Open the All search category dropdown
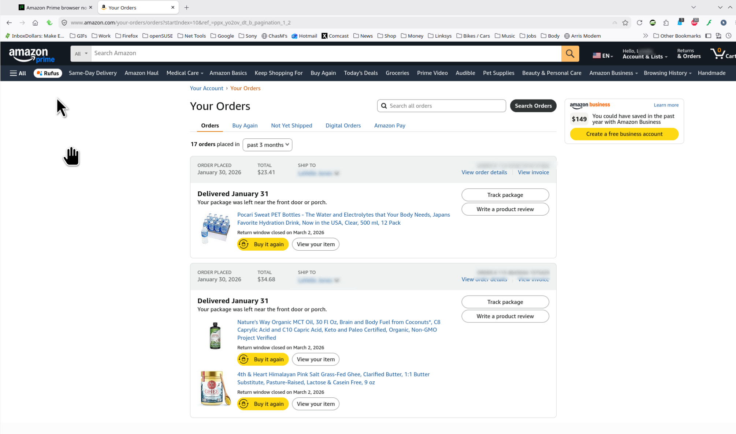 tap(81, 53)
